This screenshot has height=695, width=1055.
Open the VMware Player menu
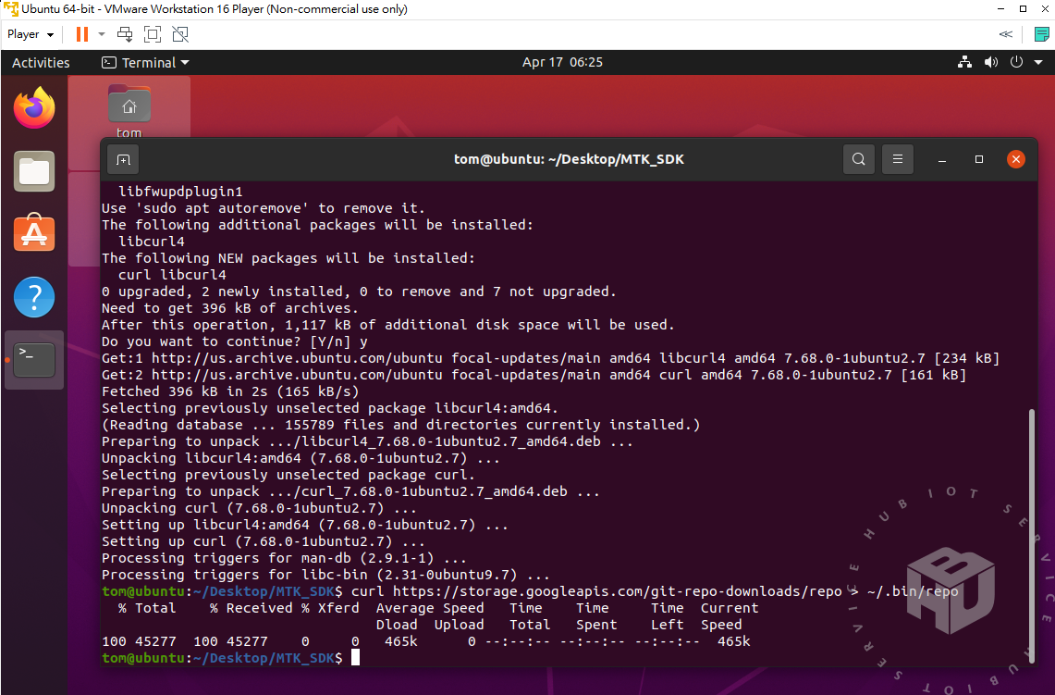click(x=31, y=34)
